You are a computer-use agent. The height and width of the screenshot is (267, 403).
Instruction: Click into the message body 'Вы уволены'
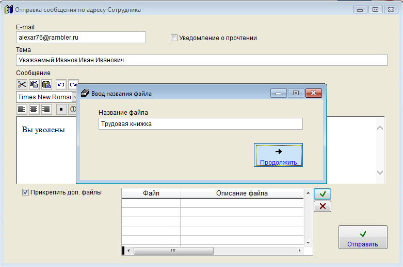43,130
